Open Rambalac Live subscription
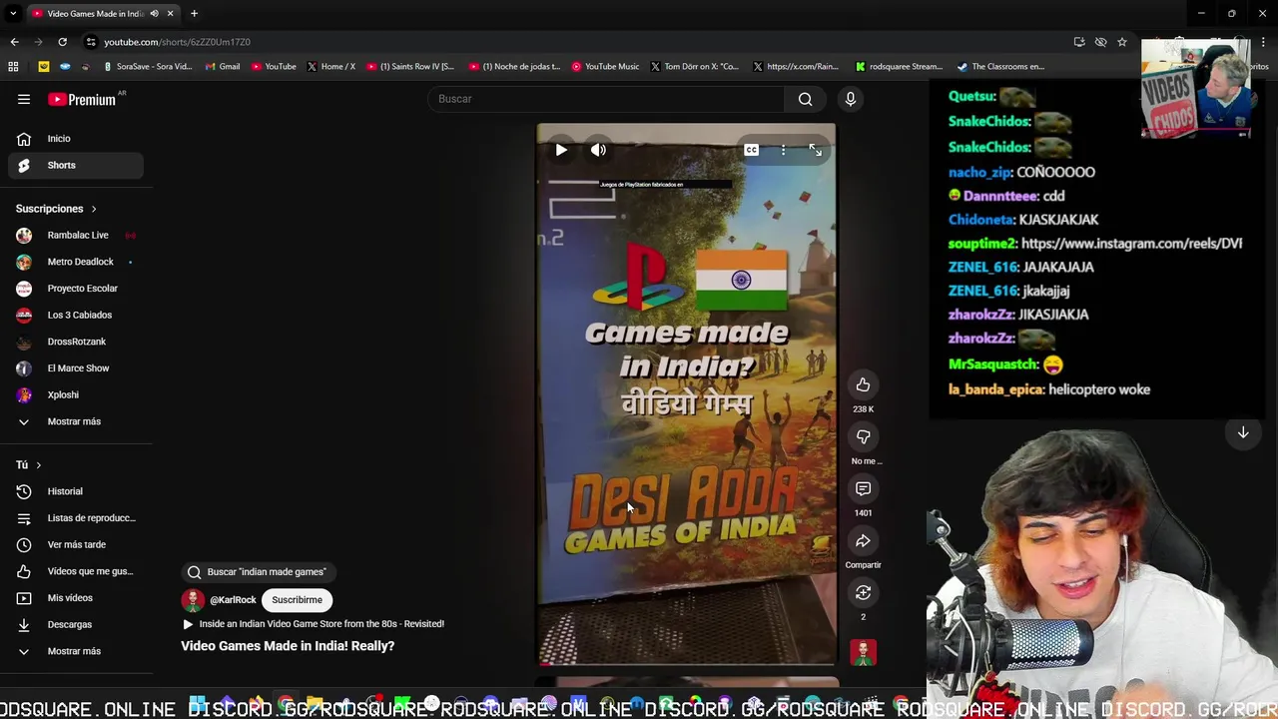 tap(76, 236)
